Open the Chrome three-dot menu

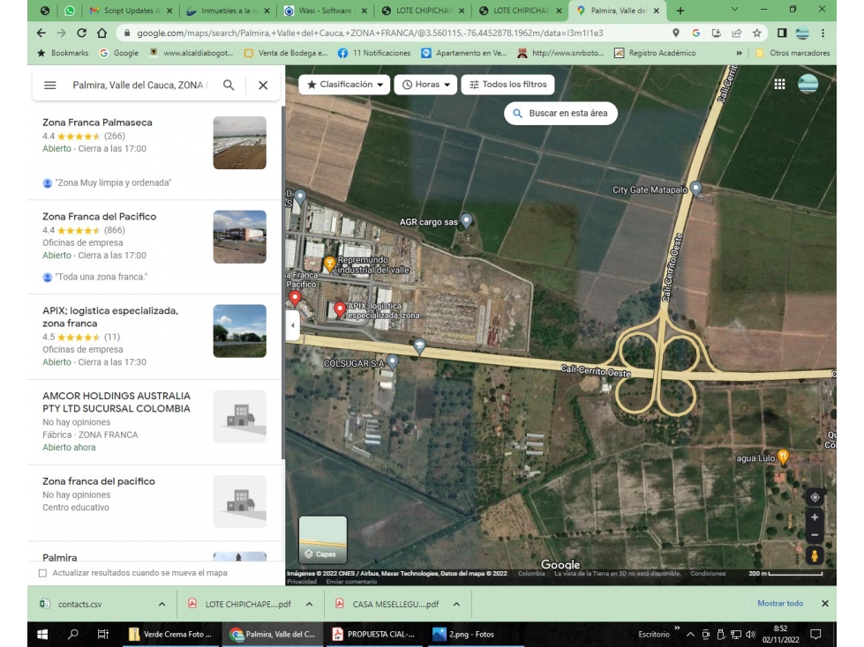pyautogui.click(x=823, y=33)
